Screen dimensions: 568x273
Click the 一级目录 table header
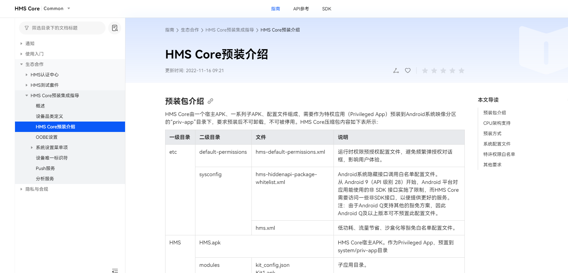180,137
